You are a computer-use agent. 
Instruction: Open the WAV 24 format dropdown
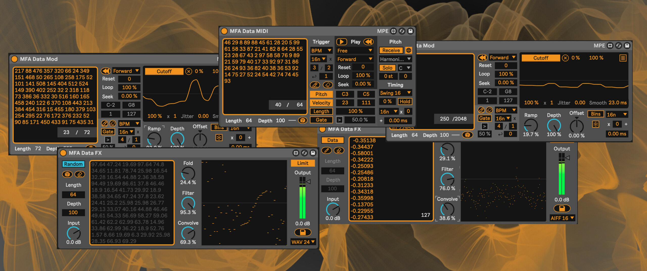coord(303,242)
